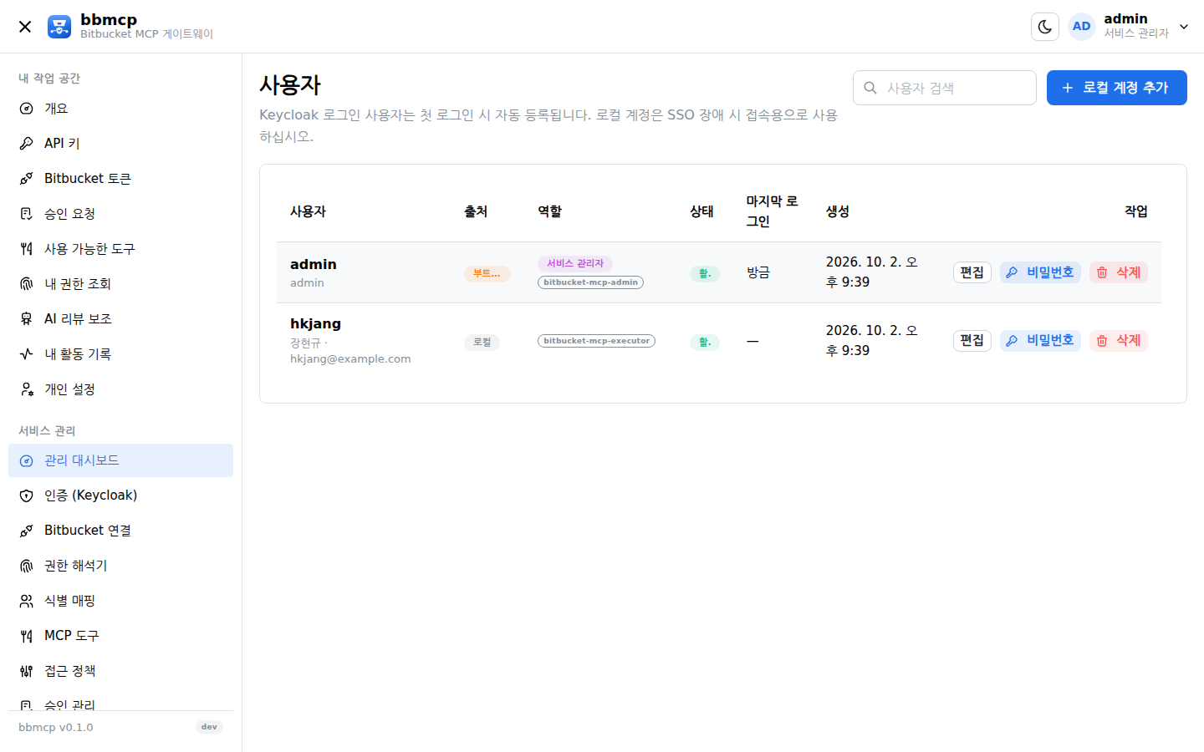1204x752 pixels.
Task: Toggle dark mode with the moon icon
Action: tap(1045, 27)
